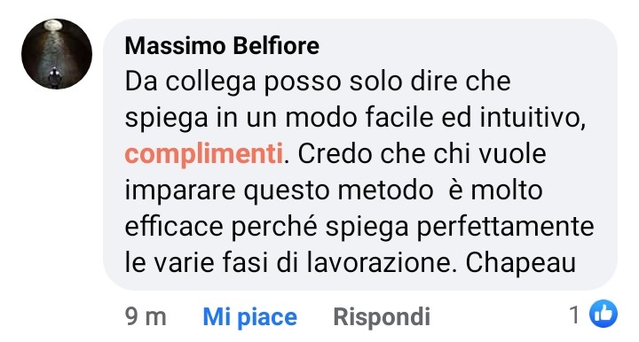Open Massimo Belfiore's round profile picture
Image resolution: width=639 pixels, height=342 pixels.
point(57,54)
